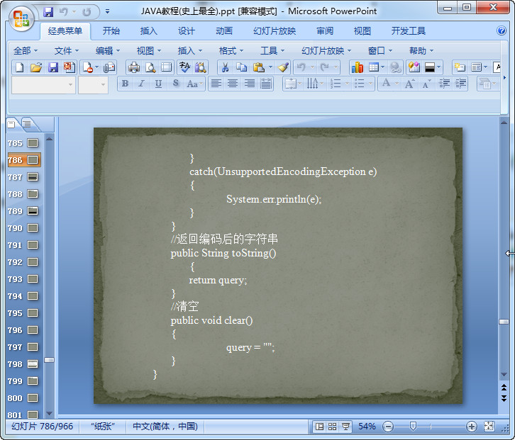Go to next slide double-arrow button
515x440 pixels.
(x=504, y=398)
